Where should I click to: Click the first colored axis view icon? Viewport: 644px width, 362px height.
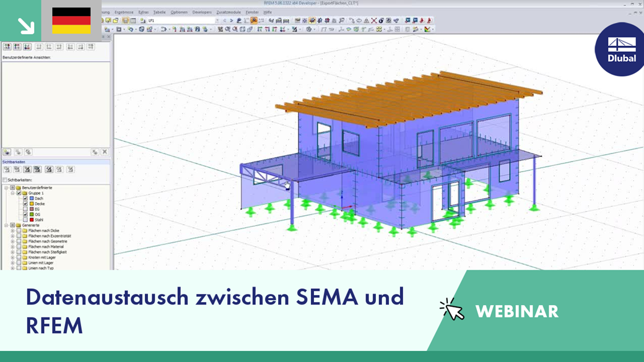pyautogui.click(x=7, y=47)
